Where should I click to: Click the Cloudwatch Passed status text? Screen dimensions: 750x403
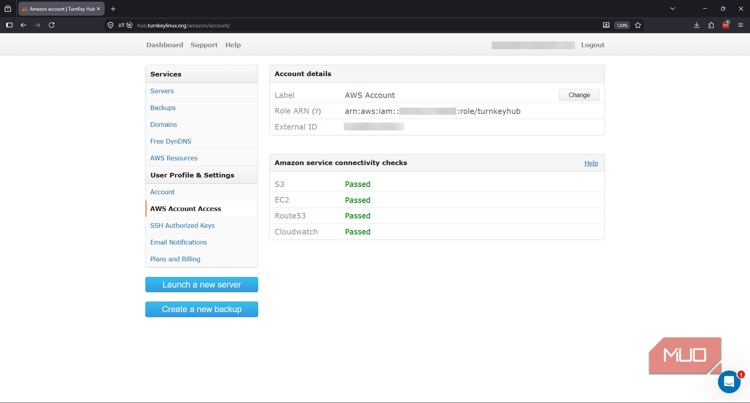tap(358, 232)
